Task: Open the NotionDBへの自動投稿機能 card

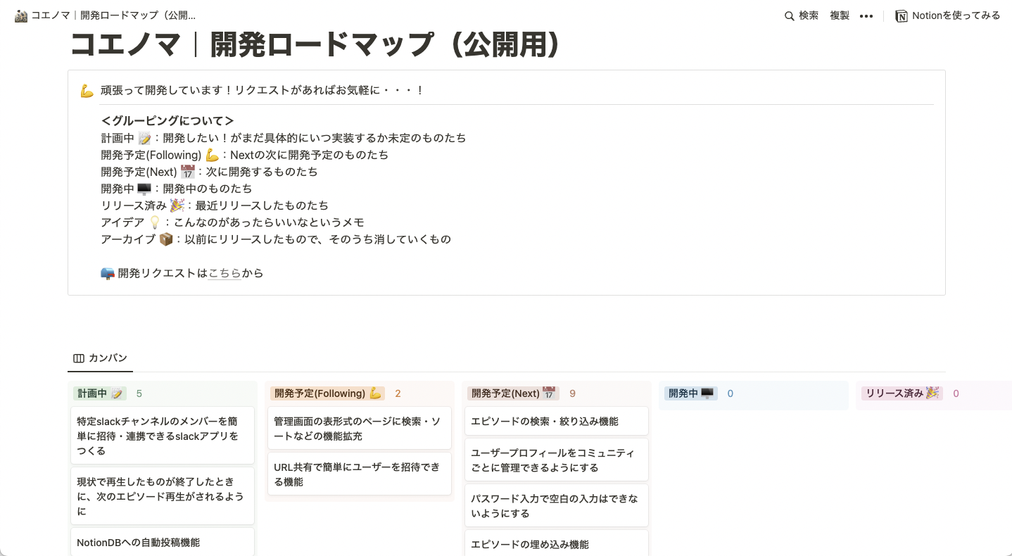Action: pos(162,543)
